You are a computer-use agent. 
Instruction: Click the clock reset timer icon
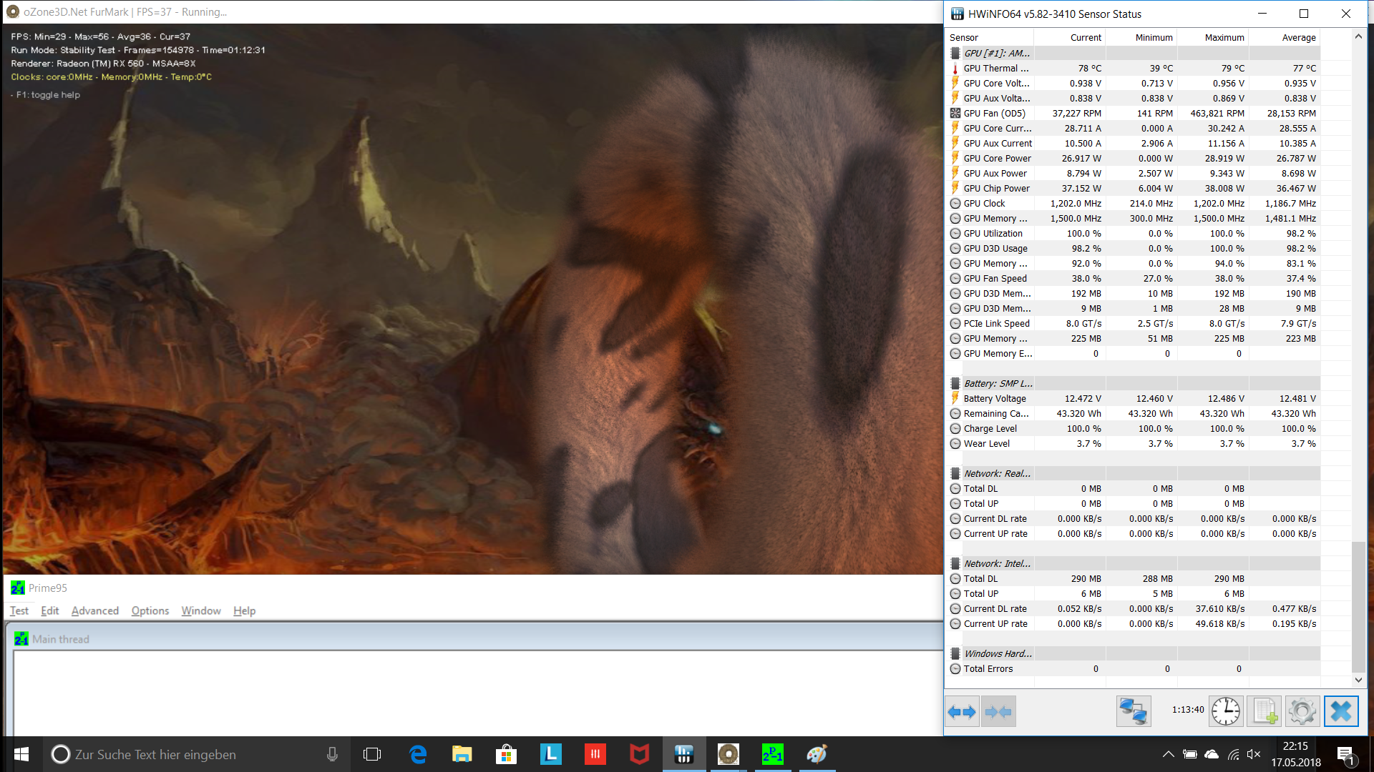1226,711
